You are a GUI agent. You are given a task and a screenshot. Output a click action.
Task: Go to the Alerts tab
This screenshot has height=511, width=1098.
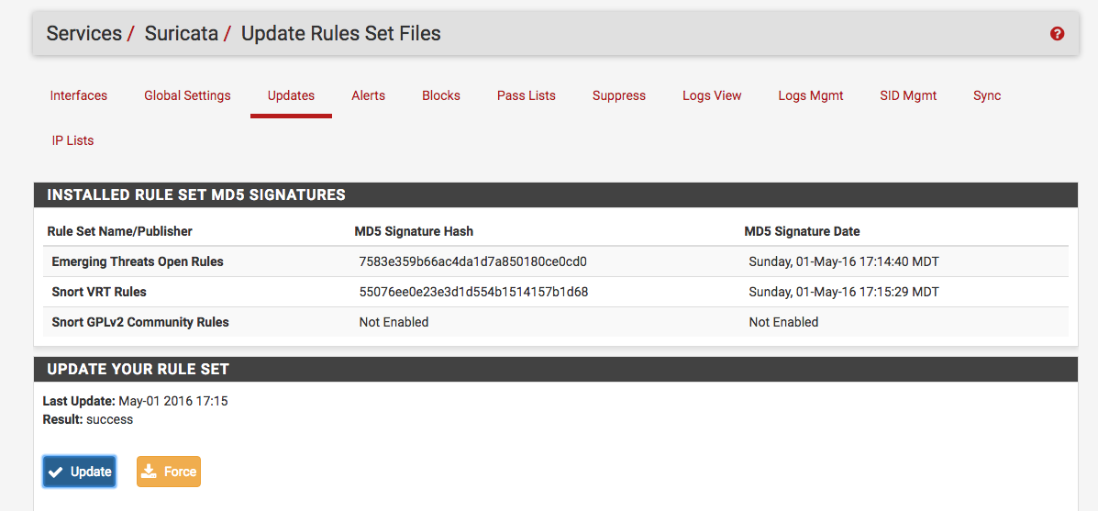pos(368,95)
